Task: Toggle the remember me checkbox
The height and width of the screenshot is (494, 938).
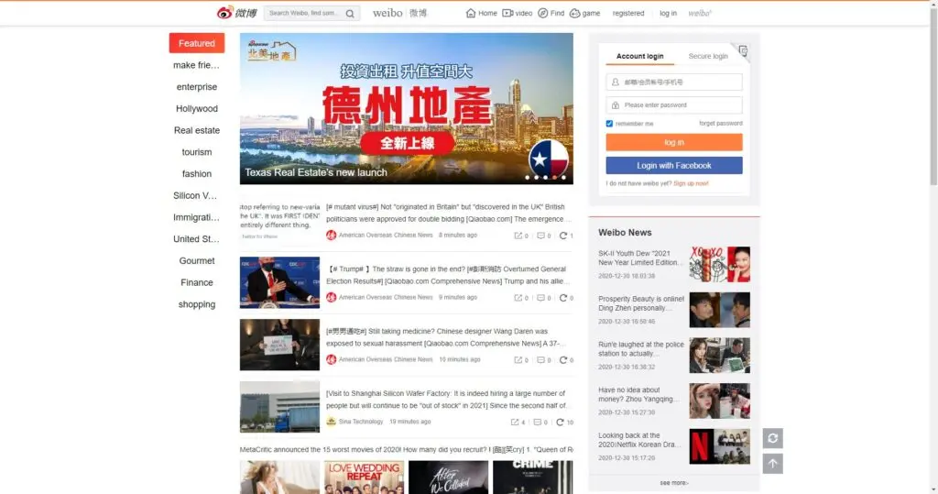Action: pyautogui.click(x=609, y=124)
